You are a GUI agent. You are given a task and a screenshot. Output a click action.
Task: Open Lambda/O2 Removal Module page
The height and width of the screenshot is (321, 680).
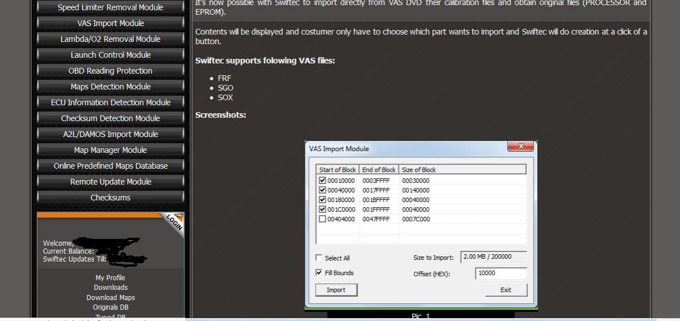110,39
